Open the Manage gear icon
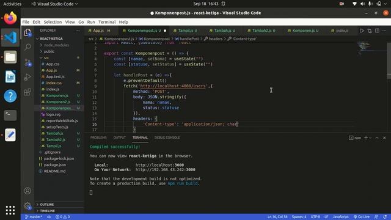The width and height of the screenshot is (391, 220). tap(27, 206)
